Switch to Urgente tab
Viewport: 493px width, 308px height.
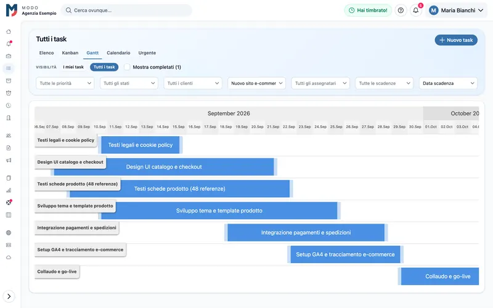pos(147,53)
